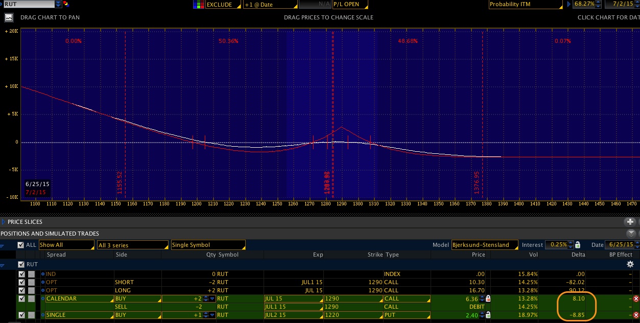
Task: Toggle the grey chart icon on IND row
Action: coord(32,274)
